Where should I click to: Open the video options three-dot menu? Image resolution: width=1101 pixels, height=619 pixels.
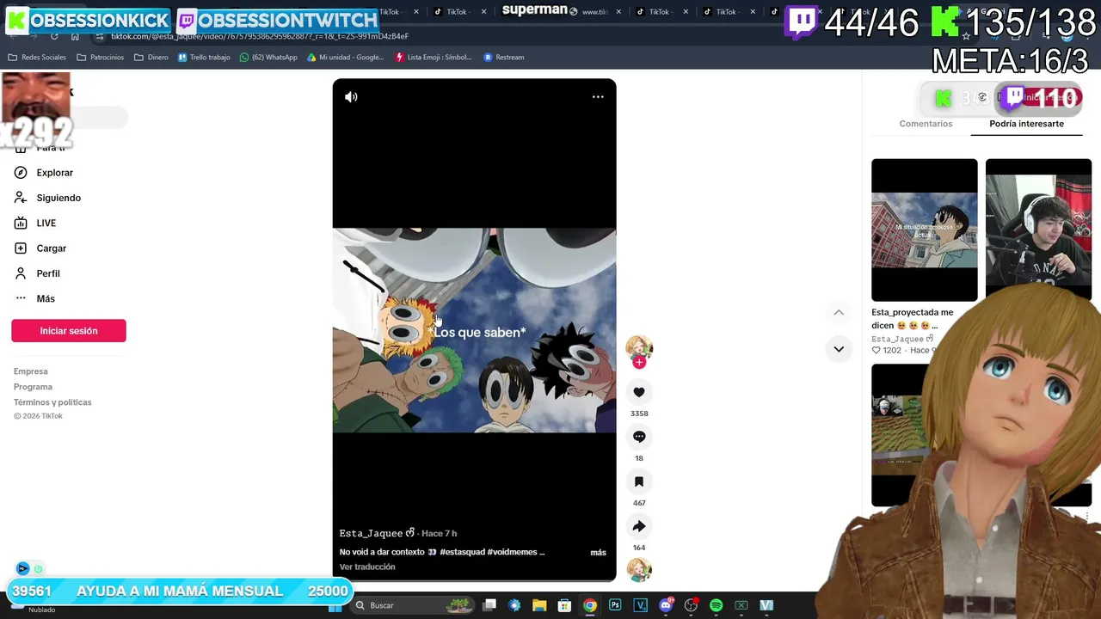598,97
